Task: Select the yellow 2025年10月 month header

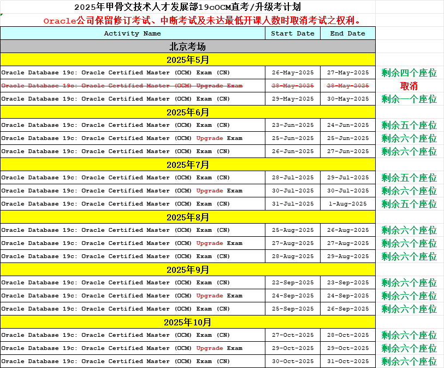Action: 187,322
